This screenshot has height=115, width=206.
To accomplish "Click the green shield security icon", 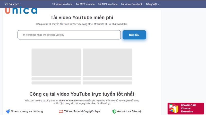I will [114, 111].
